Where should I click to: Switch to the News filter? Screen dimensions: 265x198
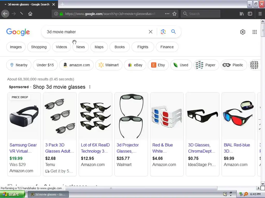80,47
